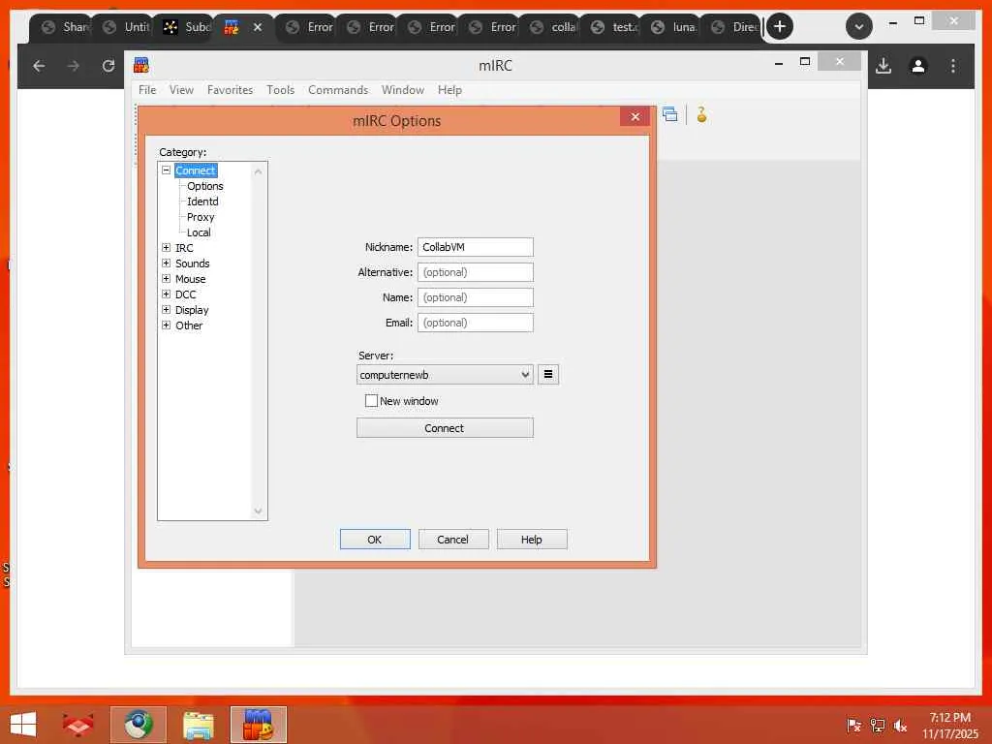The image size is (992, 744).
Task: Reload the browser page
Action: click(108, 66)
